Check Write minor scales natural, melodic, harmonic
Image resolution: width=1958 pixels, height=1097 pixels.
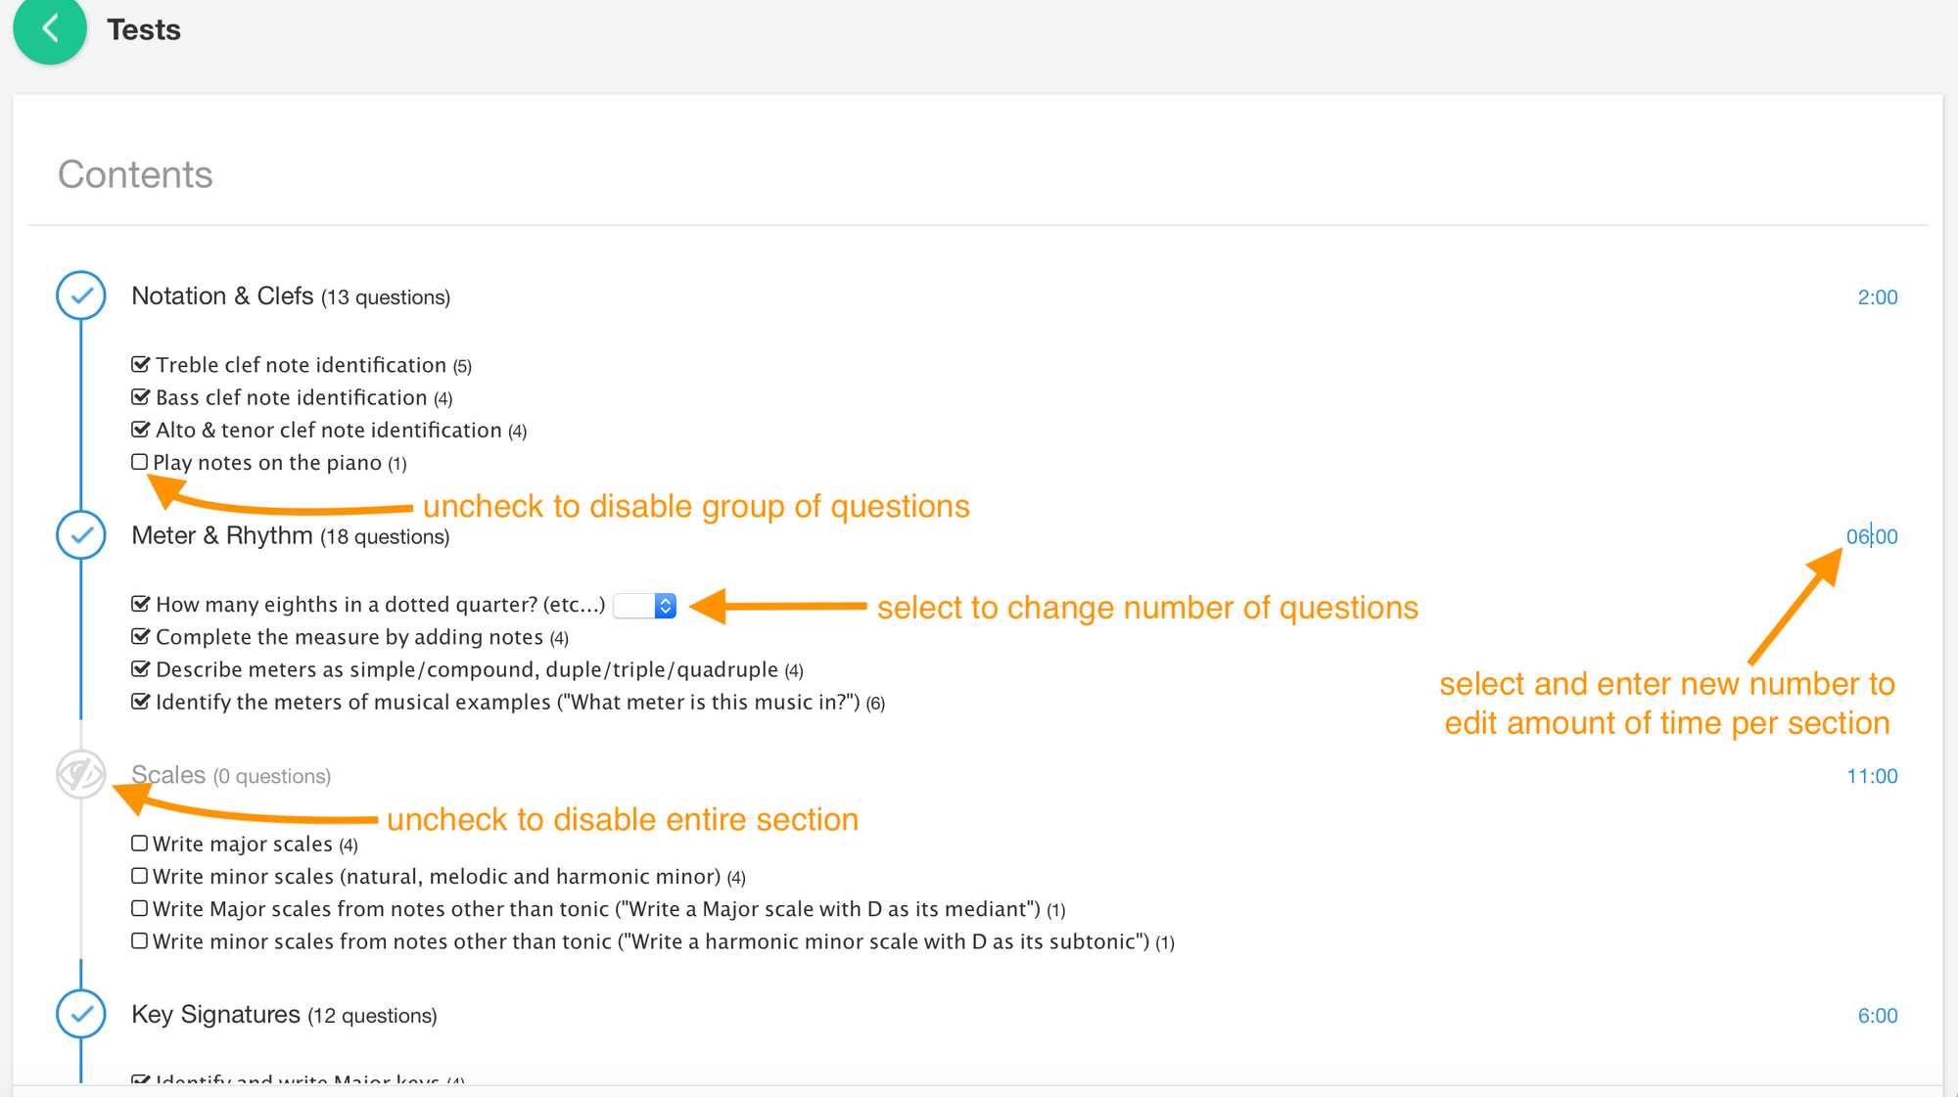(139, 876)
